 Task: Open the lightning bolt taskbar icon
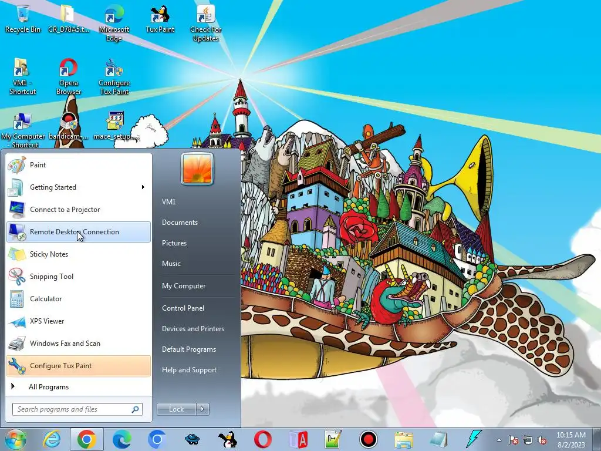click(474, 439)
